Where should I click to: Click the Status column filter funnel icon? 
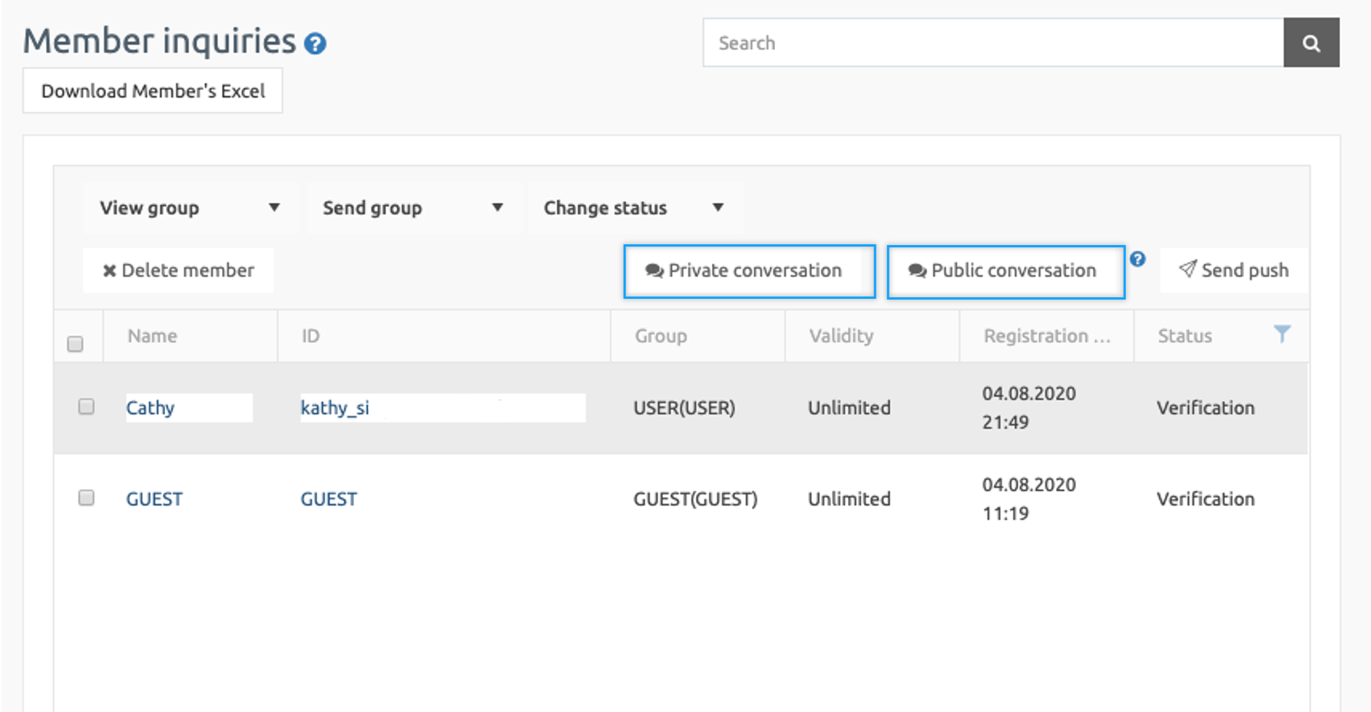1282,334
